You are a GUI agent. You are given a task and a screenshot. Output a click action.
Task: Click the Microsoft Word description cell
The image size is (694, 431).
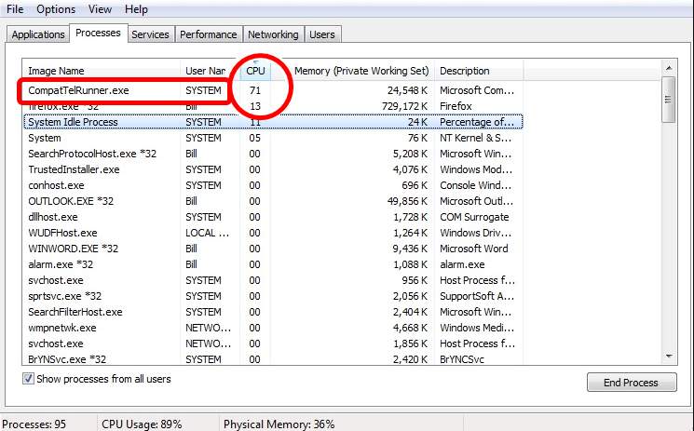pyautogui.click(x=473, y=249)
